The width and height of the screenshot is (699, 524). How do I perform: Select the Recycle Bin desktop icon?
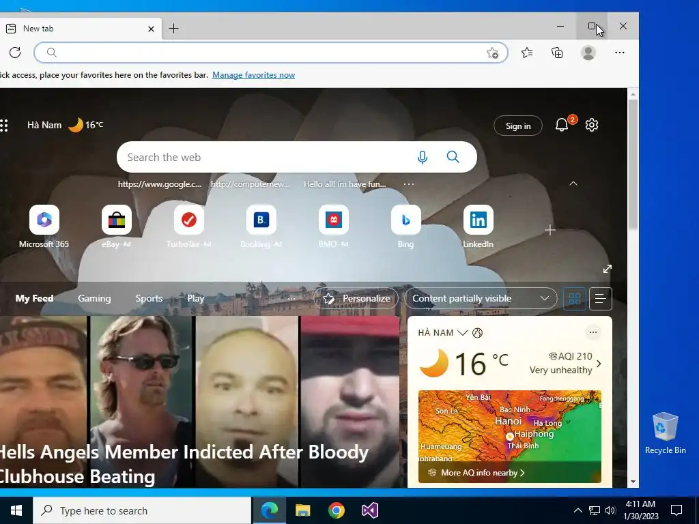(665, 433)
